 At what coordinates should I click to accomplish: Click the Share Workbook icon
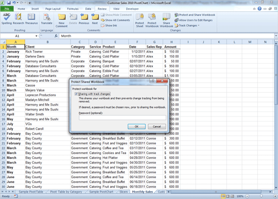pyautogui.click(x=166, y=20)
